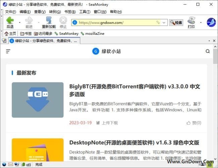Open the mozillaZine bookmark link
The height and width of the screenshot is (168, 218).
point(93,34)
